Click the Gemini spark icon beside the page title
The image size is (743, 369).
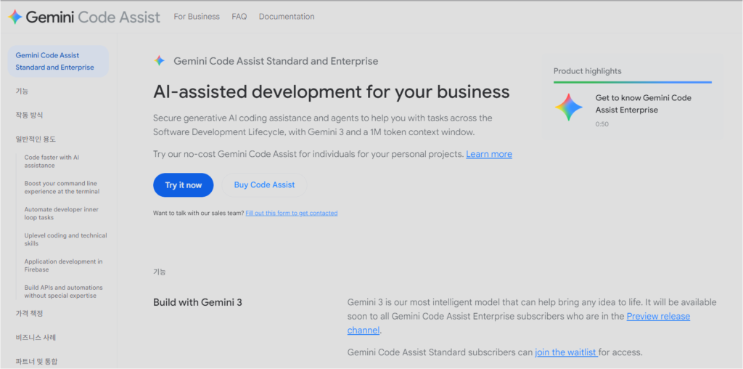click(x=160, y=61)
